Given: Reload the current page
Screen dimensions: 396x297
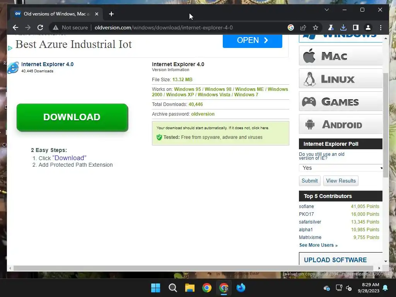Looking at the screenshot, I should [x=40, y=27].
